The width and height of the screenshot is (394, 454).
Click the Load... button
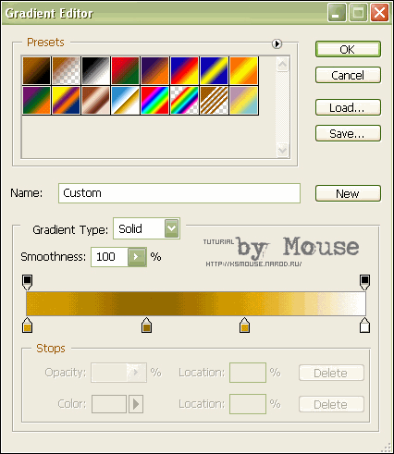click(348, 107)
